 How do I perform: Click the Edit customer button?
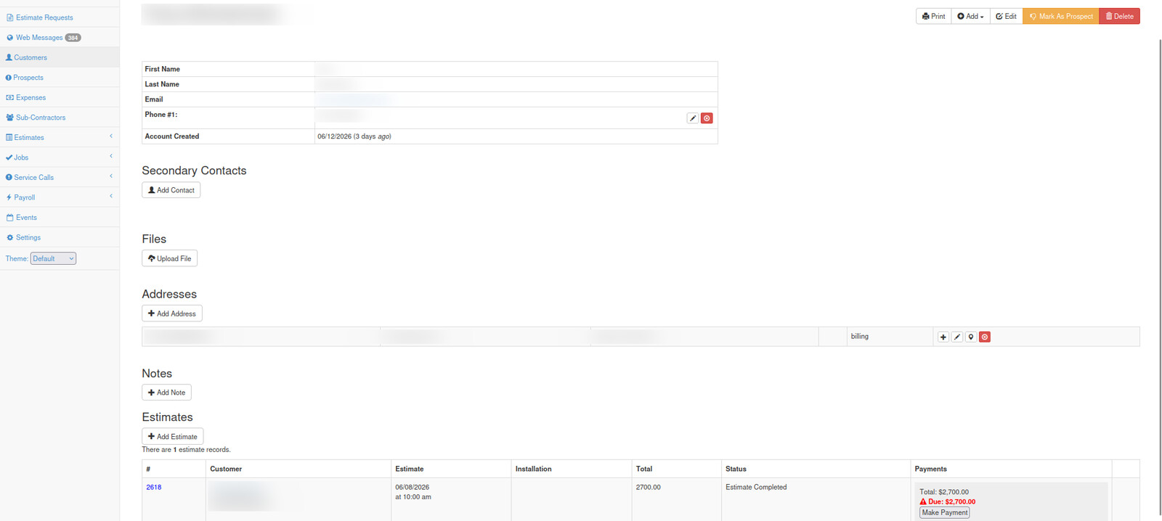pos(1006,16)
